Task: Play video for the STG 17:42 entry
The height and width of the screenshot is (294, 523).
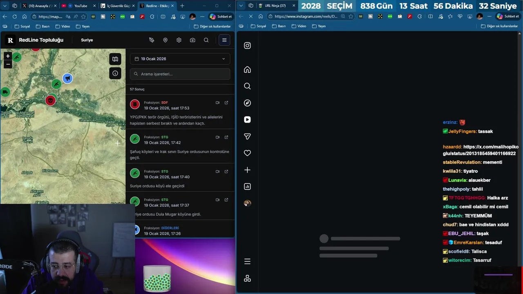Action: (217, 137)
